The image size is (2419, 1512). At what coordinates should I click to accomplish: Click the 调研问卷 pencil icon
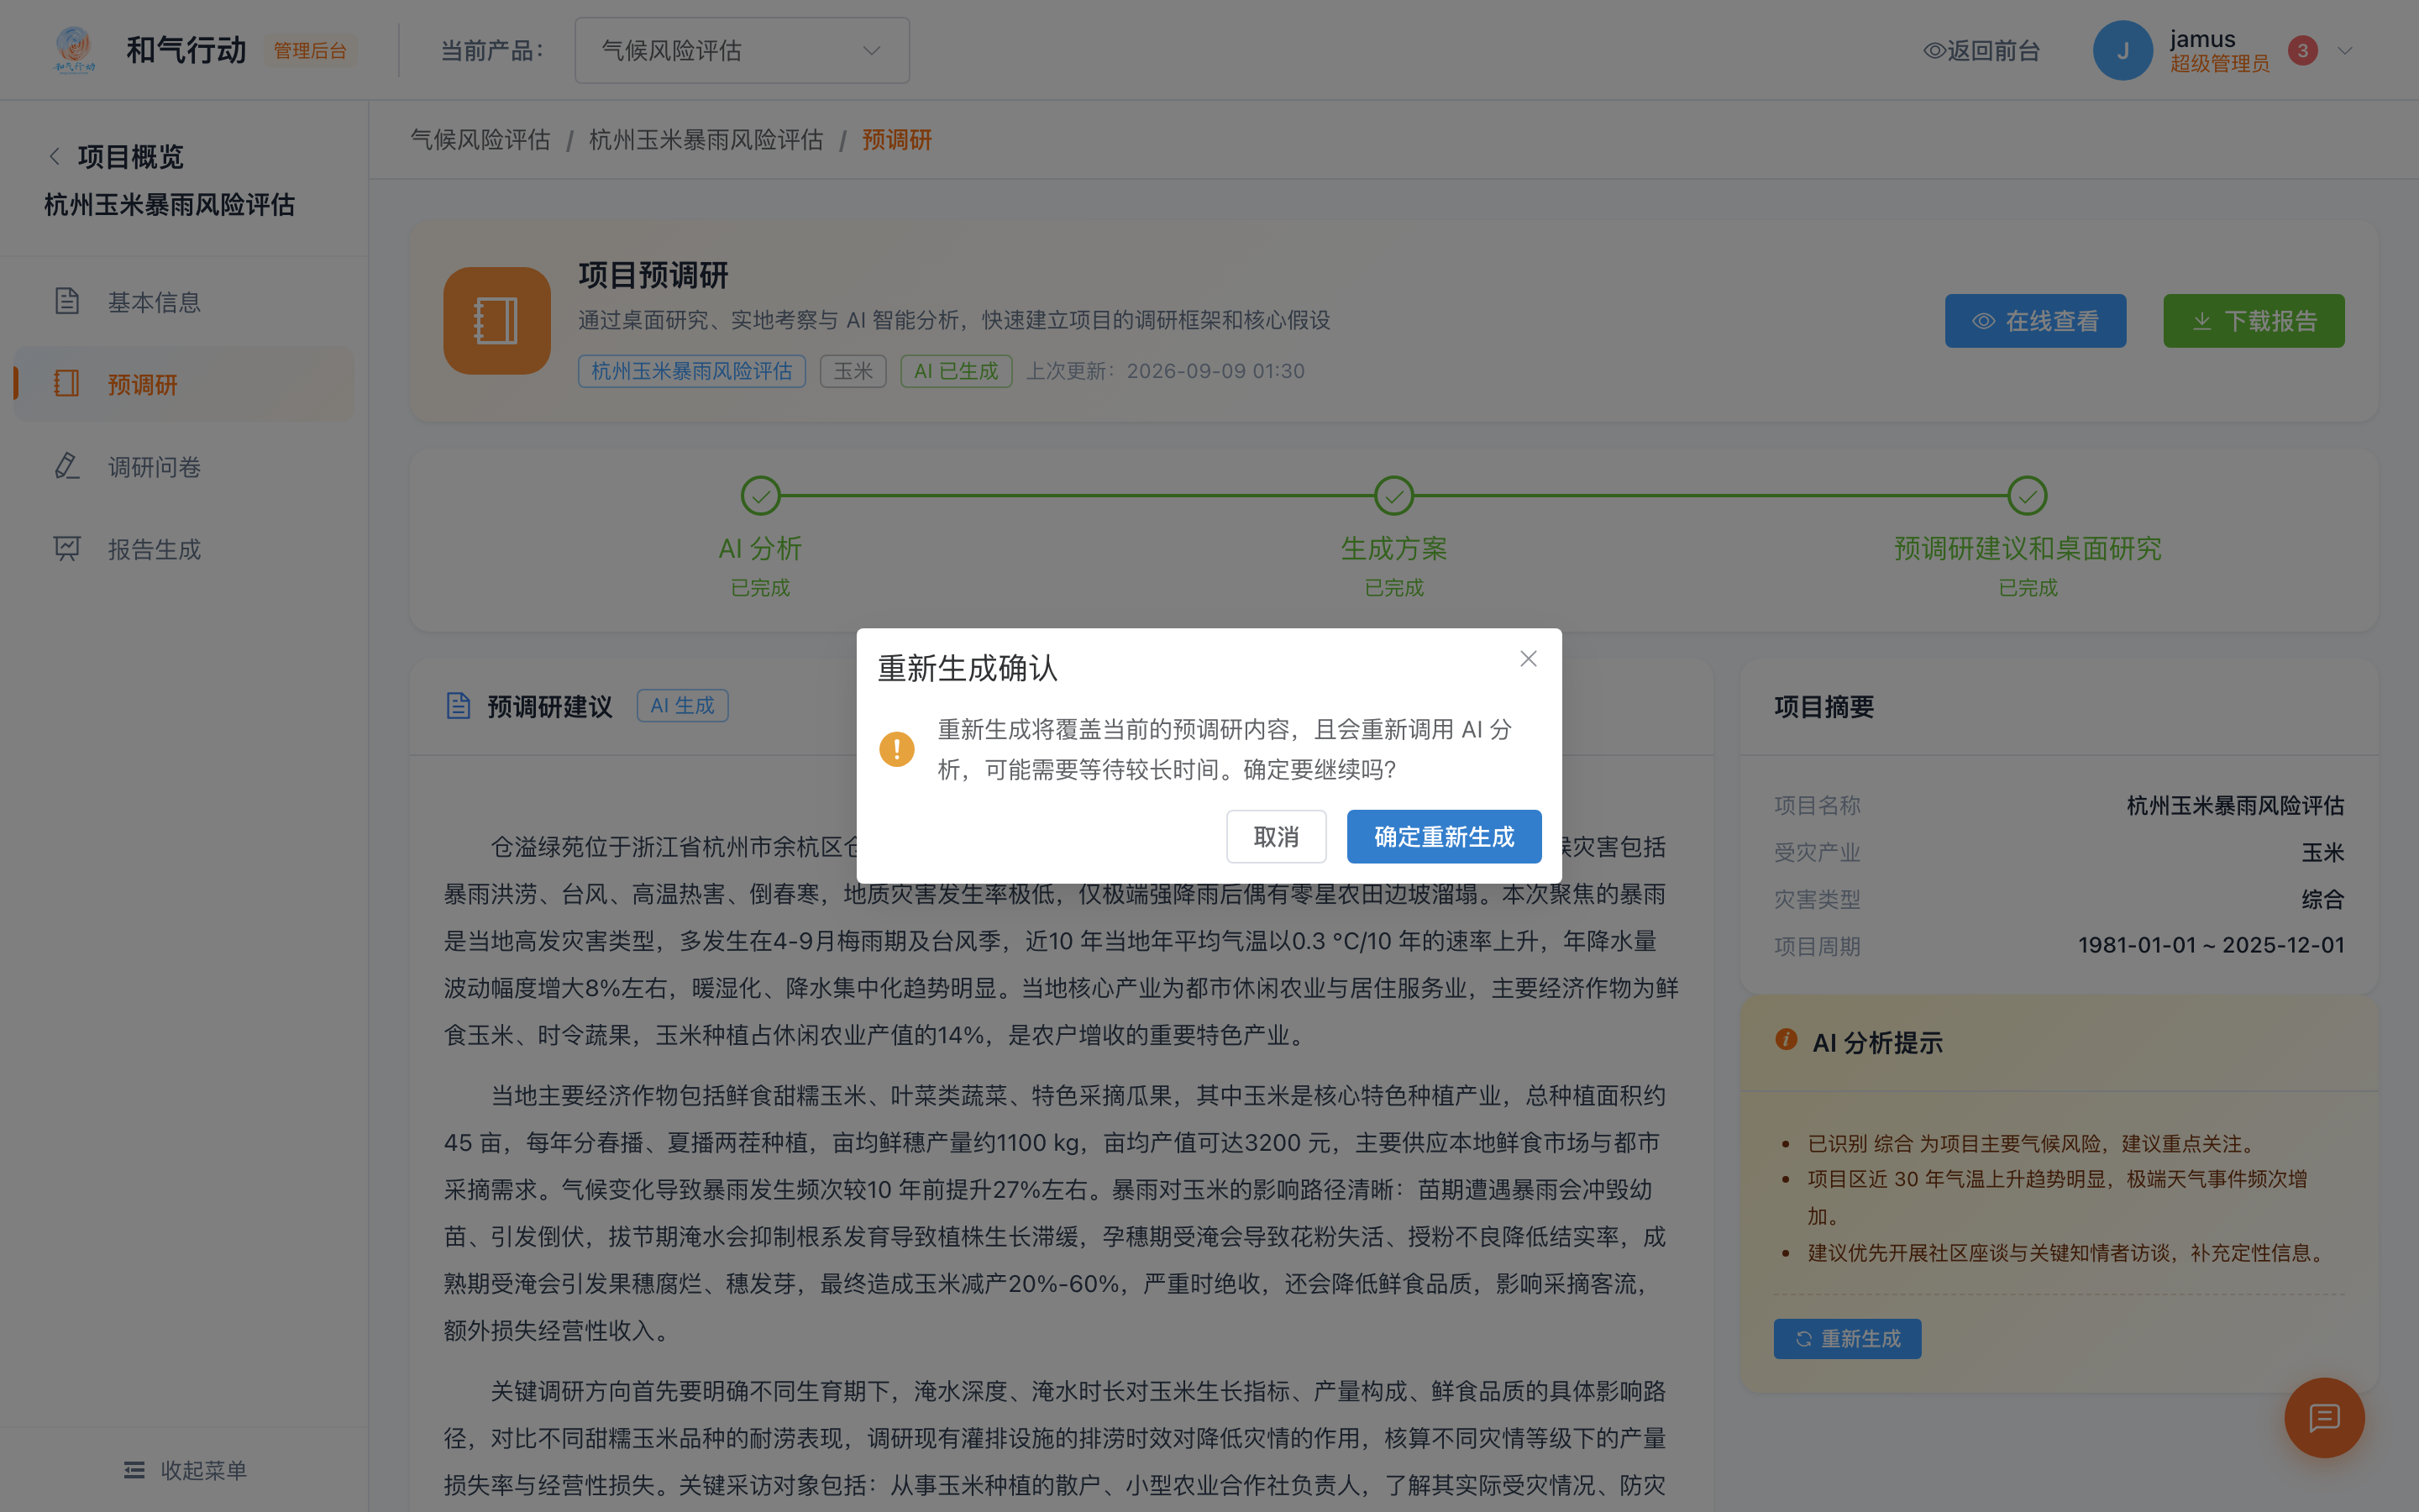67,466
